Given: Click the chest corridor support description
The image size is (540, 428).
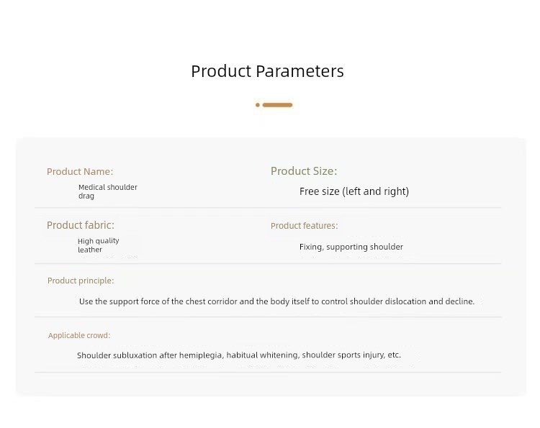Looking at the screenshot, I should click(x=277, y=301).
